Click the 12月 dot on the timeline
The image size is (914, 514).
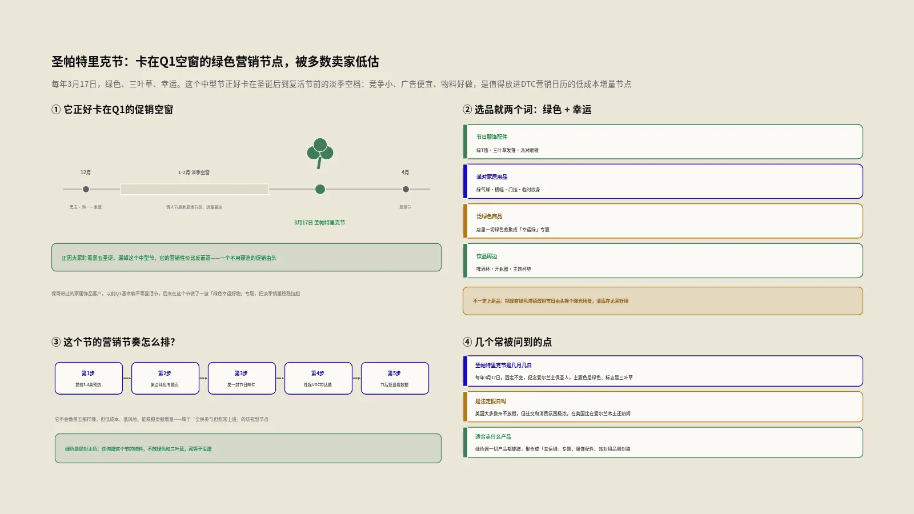click(x=86, y=189)
